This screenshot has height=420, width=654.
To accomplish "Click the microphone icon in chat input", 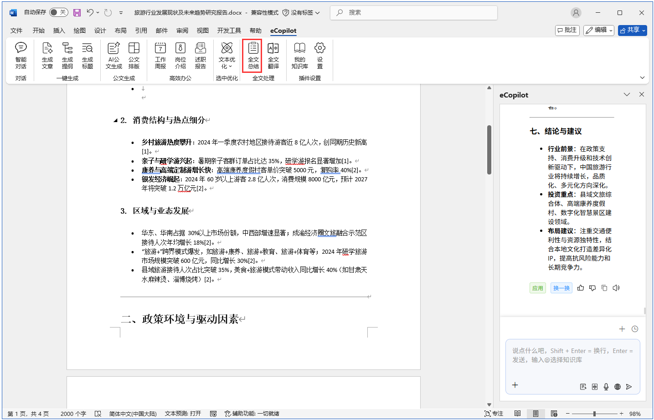I will click(x=606, y=386).
